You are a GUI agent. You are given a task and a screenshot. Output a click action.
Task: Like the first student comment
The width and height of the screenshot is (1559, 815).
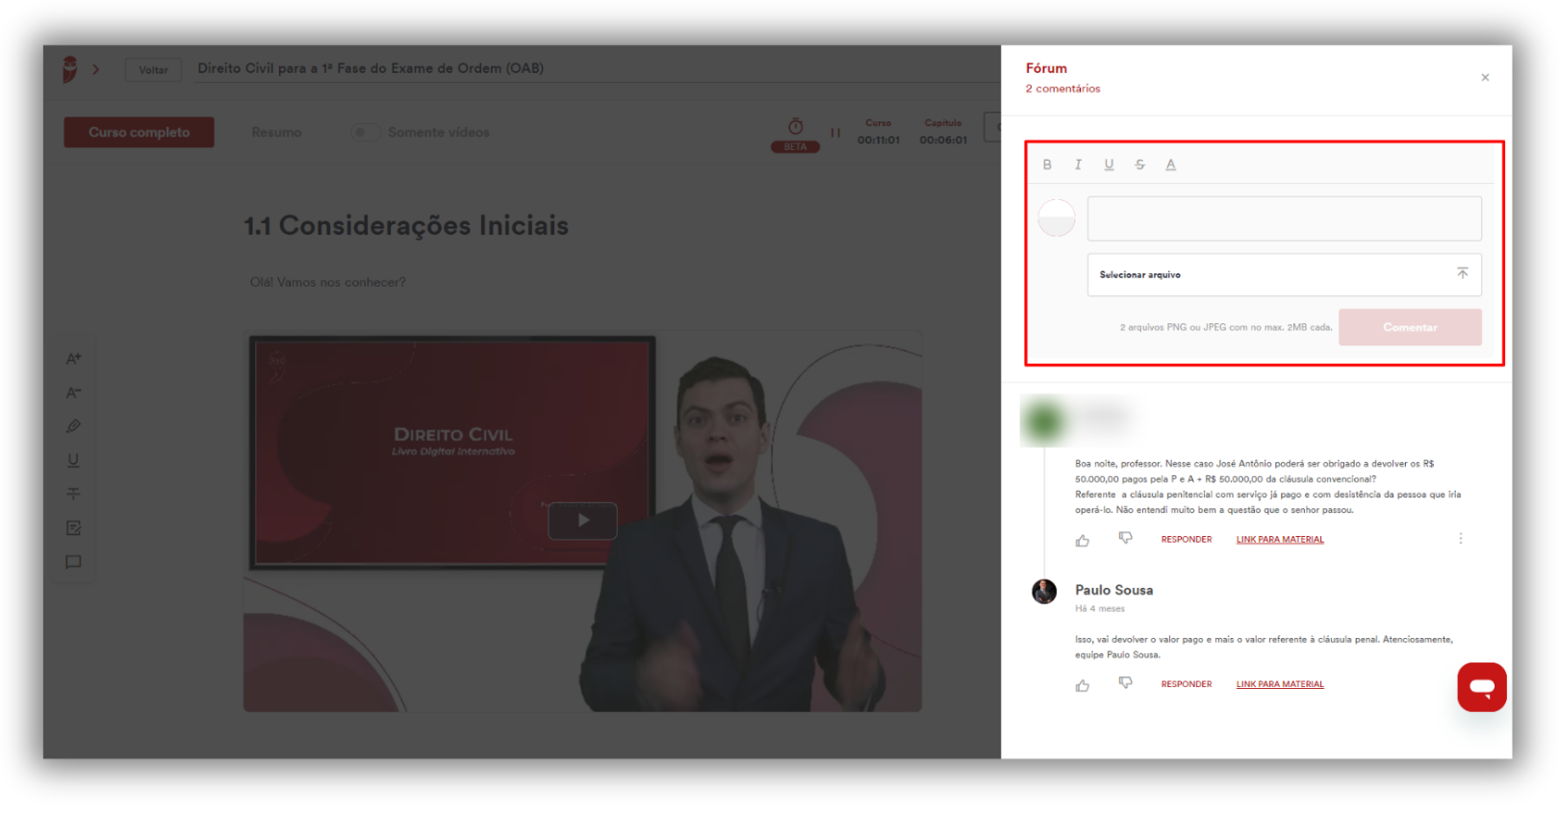[x=1083, y=540]
